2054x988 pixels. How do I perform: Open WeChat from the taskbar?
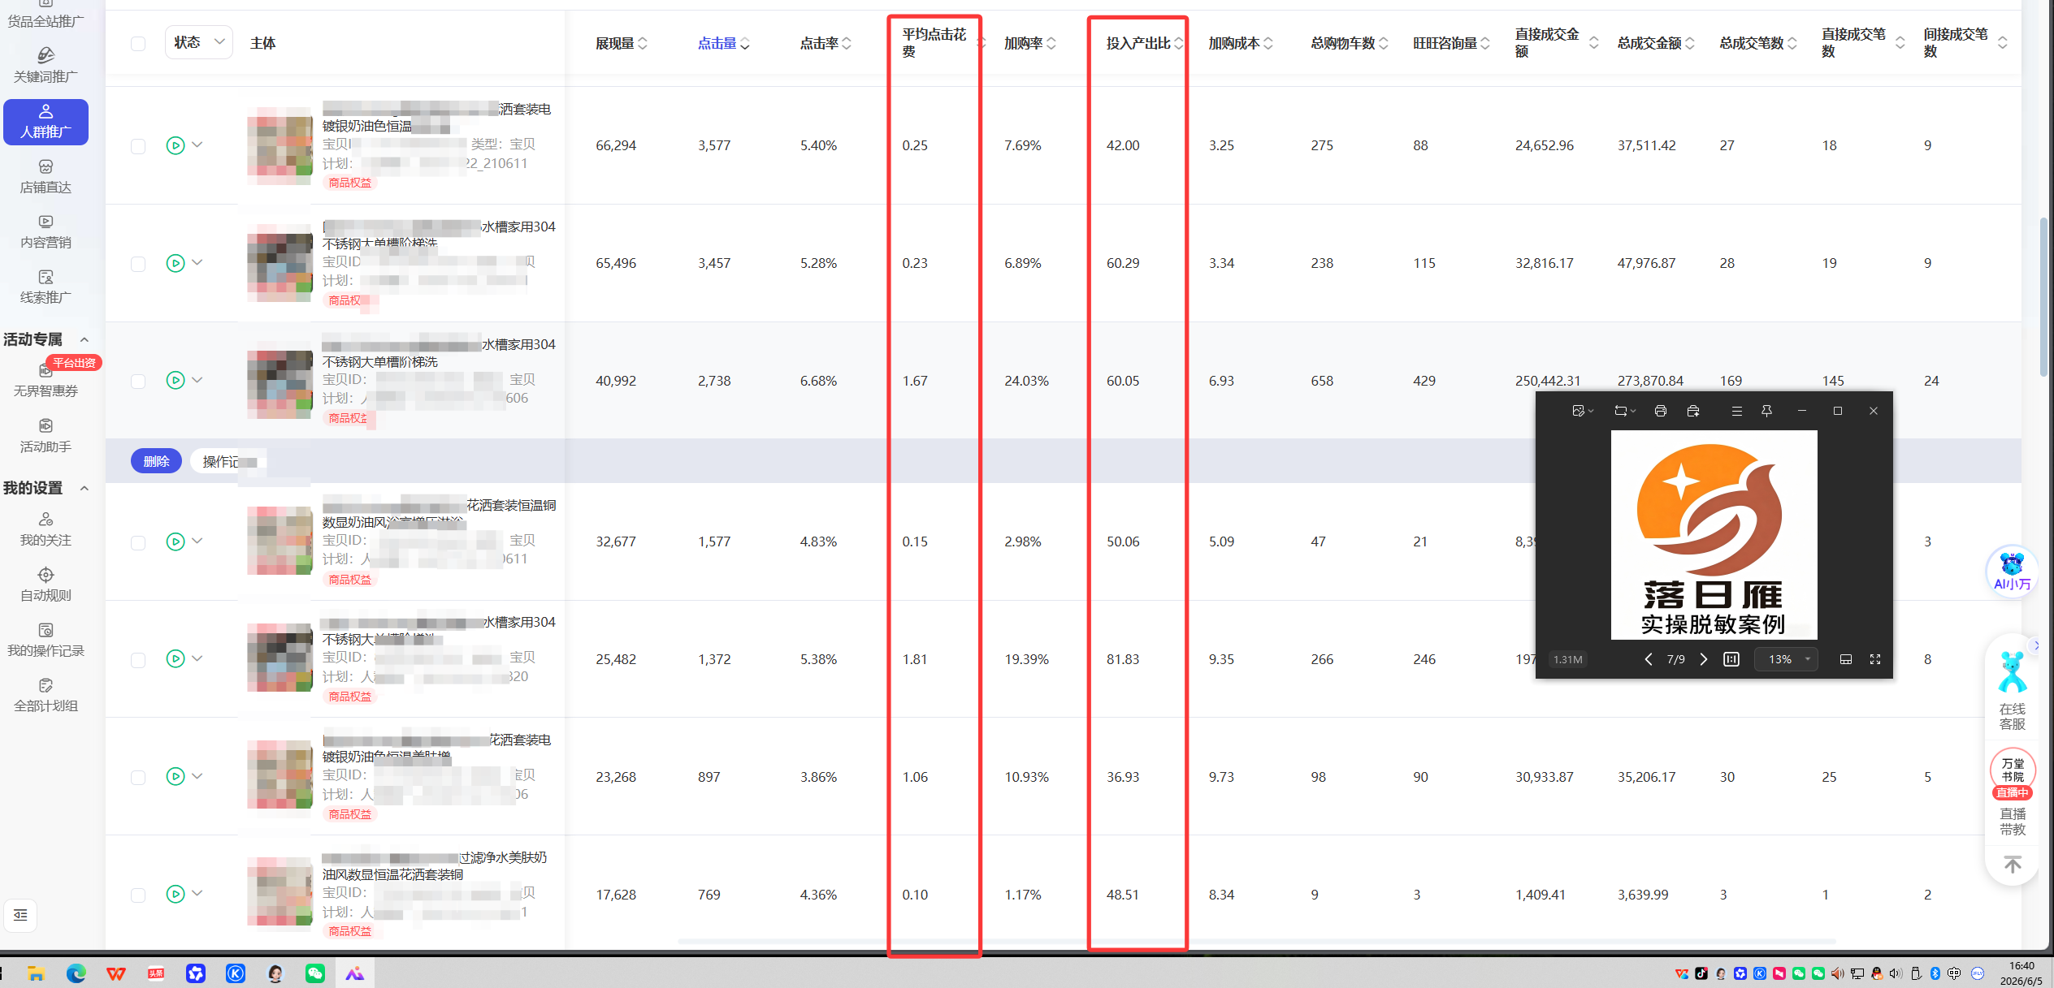click(315, 973)
